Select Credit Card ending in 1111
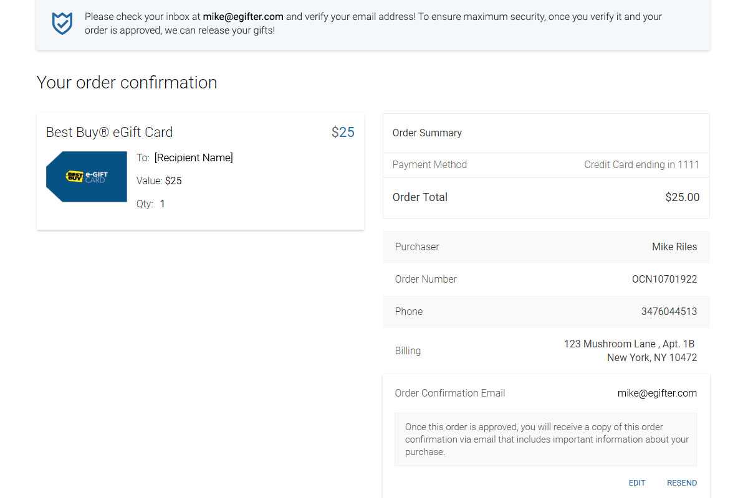 [641, 165]
